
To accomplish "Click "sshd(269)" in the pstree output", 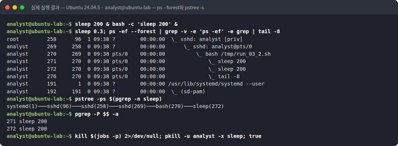I will pos(132,107).
